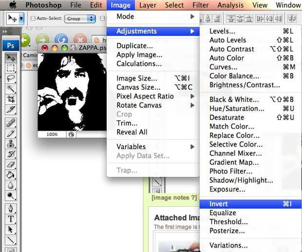
Task: Choose Canvas Size... menu item
Action: click(x=153, y=87)
